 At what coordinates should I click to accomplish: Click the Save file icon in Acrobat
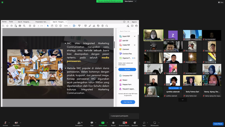[3, 26]
